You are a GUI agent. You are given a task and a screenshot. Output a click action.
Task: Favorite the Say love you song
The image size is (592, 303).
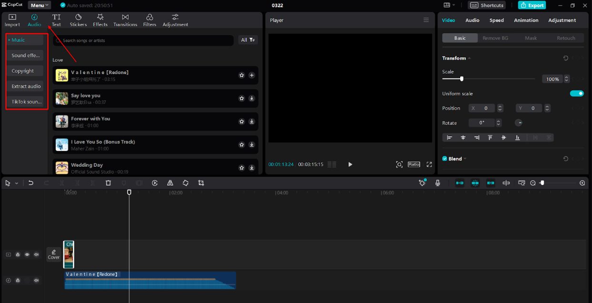coord(242,98)
